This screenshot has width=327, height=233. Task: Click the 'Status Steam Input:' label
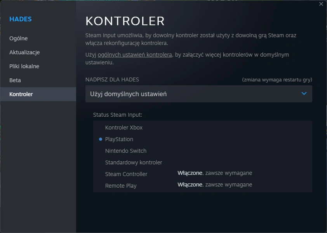(118, 115)
